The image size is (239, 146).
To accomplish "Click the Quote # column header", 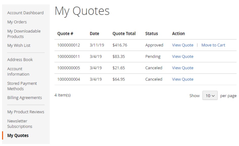I will [x=65, y=33].
